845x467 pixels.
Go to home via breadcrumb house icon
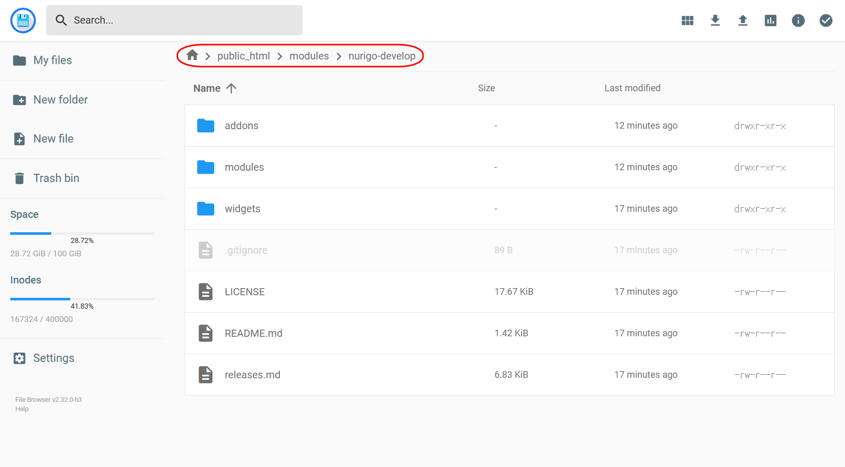pyautogui.click(x=192, y=55)
